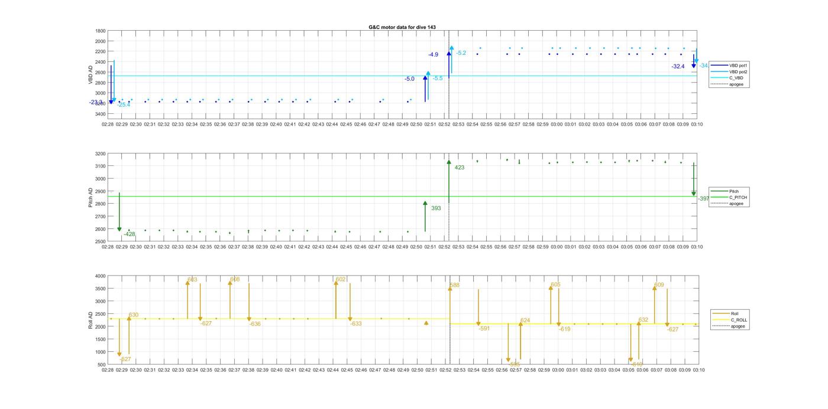Click the green upward pitch arrow labeled 423

click(449, 182)
